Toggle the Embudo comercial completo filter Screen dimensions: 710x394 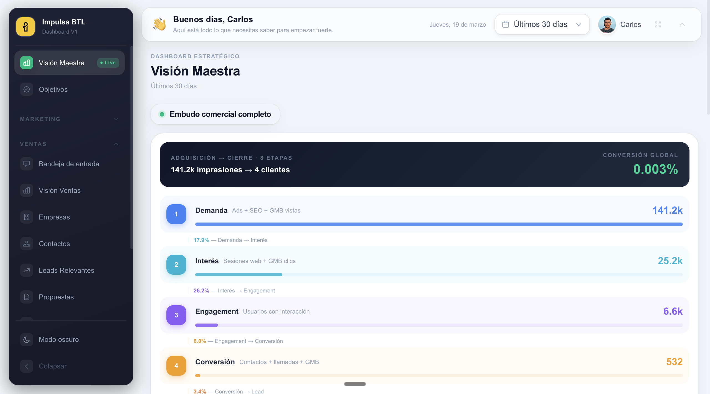click(215, 114)
